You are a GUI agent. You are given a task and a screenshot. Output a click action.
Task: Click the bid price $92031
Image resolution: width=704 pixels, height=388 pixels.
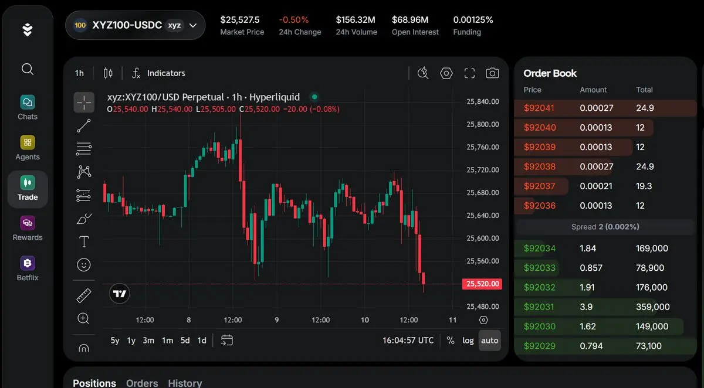(539, 307)
